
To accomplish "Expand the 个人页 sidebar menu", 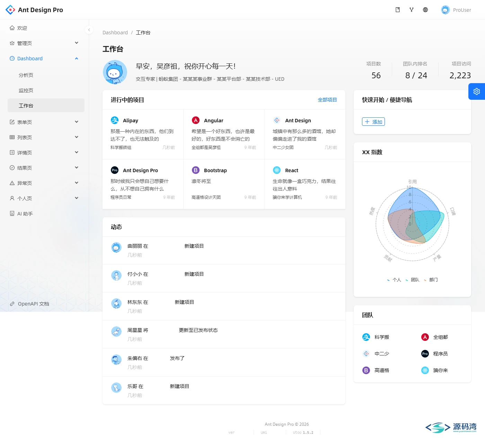I will pos(46,199).
